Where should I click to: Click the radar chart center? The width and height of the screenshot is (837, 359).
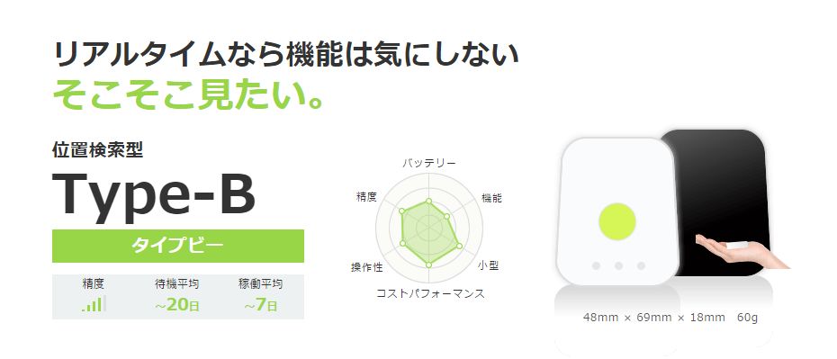429,228
